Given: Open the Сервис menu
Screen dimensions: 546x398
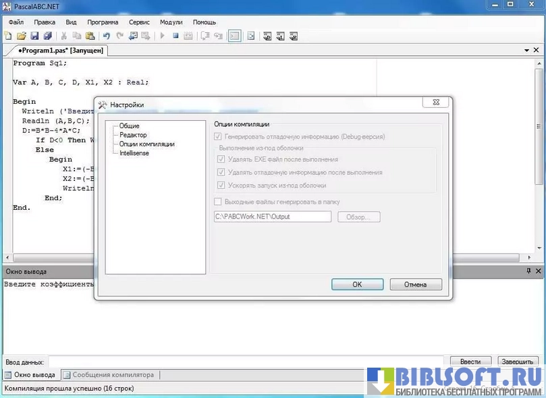Looking at the screenshot, I should [138, 22].
